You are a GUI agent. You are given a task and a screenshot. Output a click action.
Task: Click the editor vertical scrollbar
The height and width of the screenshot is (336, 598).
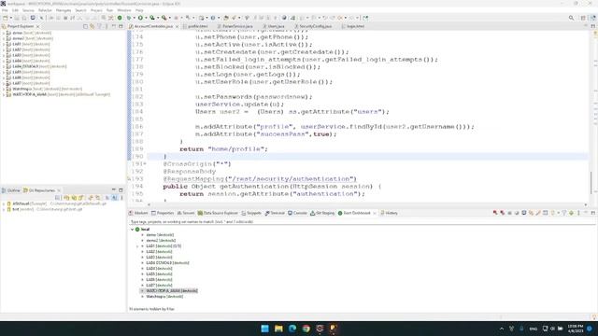pyautogui.click(x=591, y=183)
